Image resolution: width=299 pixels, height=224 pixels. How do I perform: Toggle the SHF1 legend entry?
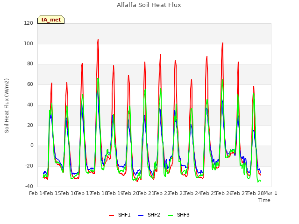pyautogui.click(x=120, y=215)
